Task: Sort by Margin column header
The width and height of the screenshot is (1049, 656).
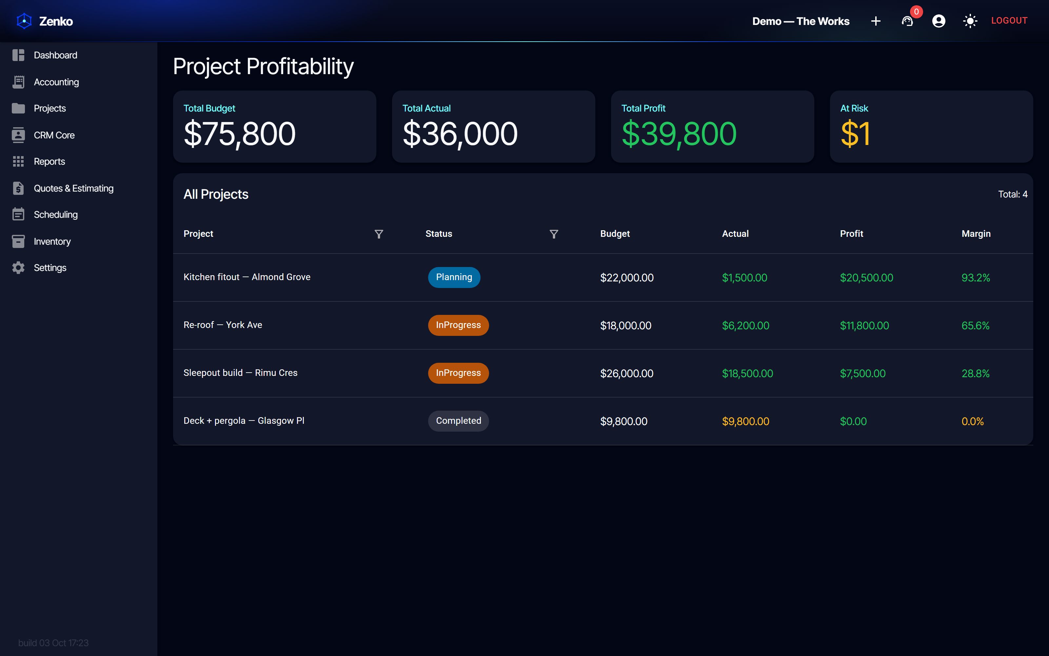Action: tap(976, 234)
